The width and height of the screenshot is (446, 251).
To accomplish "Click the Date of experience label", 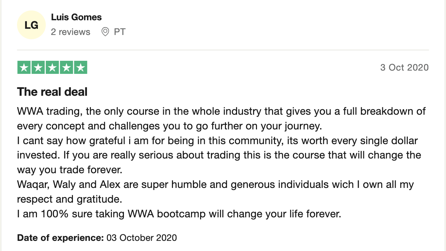I will [60, 238].
